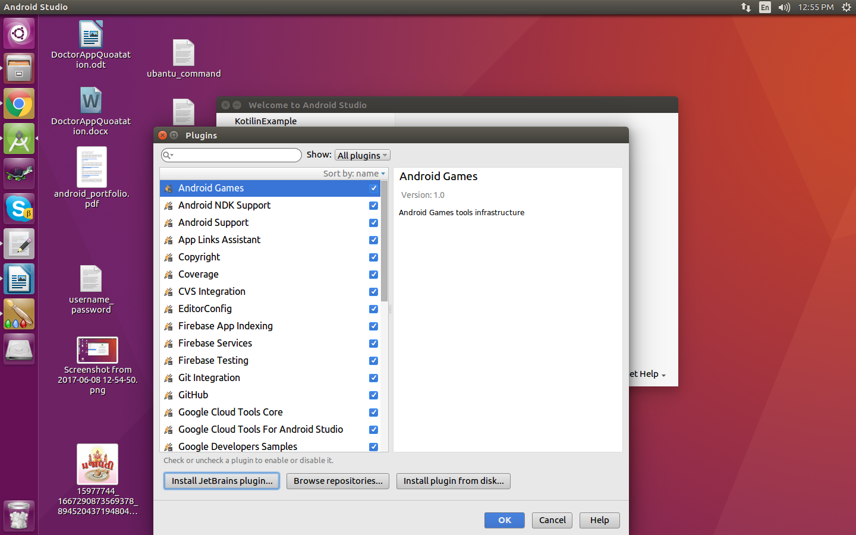Select DoctorAppQuoatation.odt desktop file
856x535 pixels.
[91, 45]
